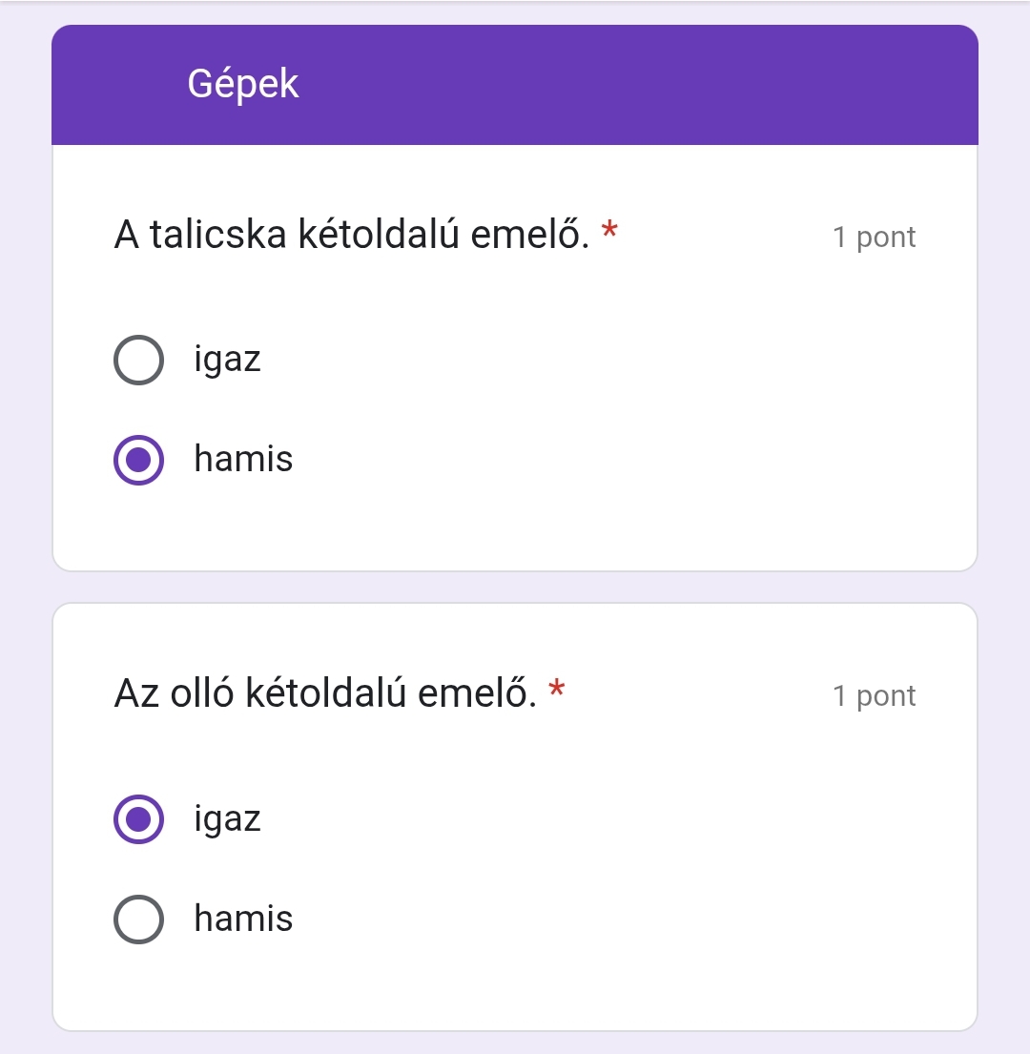Click the "igaz" label text under the olló question
The height and width of the screenshot is (1054, 1030).
click(227, 819)
